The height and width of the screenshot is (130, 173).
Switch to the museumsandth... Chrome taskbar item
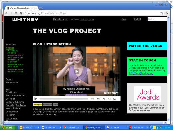[72, 128]
